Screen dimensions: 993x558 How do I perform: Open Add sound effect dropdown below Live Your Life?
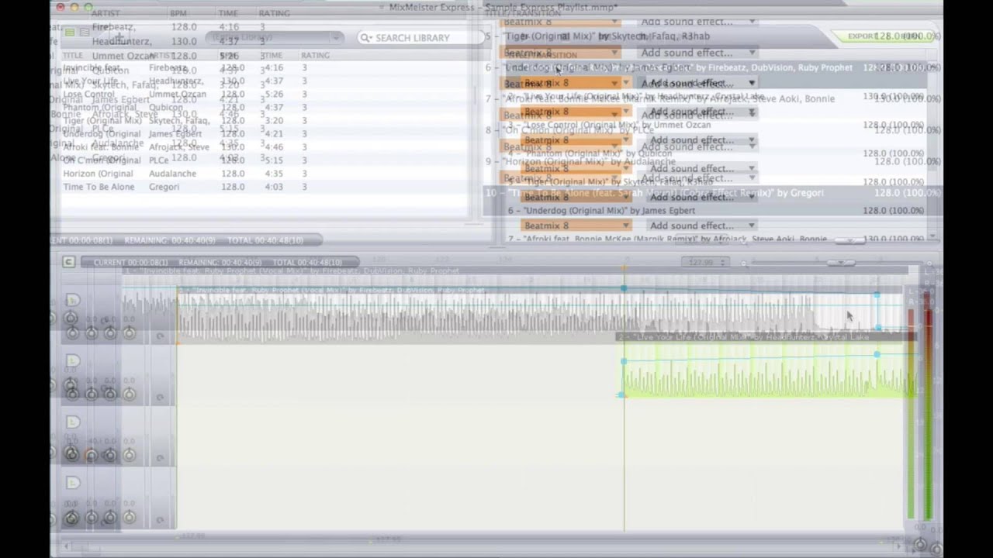coord(701,112)
